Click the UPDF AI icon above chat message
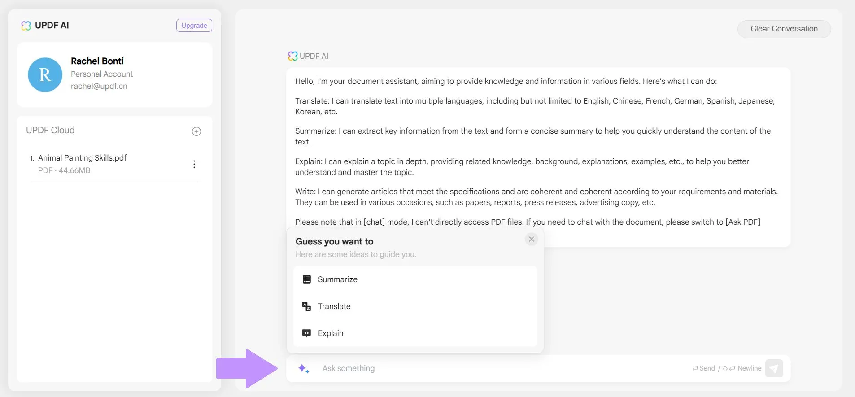Screen dimensions: 855x397 (292, 56)
